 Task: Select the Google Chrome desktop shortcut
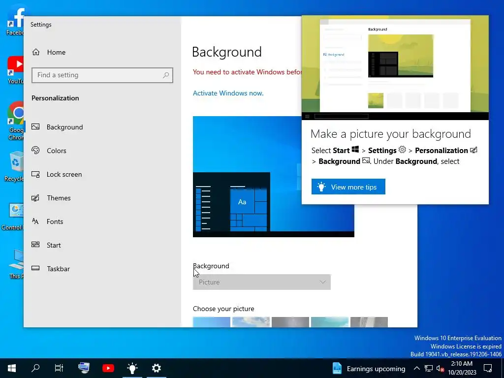coord(15,121)
